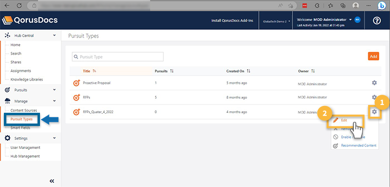The width and height of the screenshot is (390, 187).
Task: Open the GlobaTech Demo 2 hub dropdown
Action: pos(276,21)
